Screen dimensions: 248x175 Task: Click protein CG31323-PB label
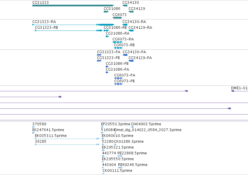click(x=108, y=58)
